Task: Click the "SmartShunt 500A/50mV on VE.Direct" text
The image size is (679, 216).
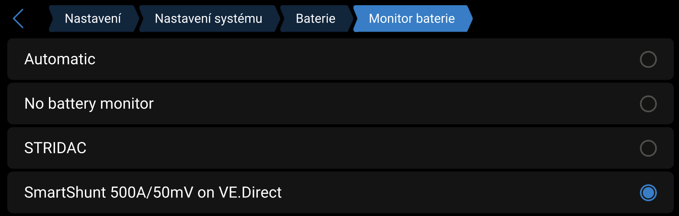Action: pyautogui.click(x=153, y=193)
